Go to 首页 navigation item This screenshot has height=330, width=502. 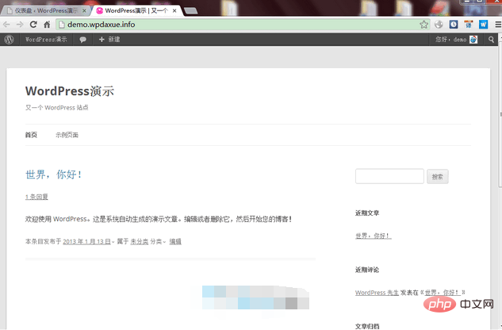(x=31, y=135)
